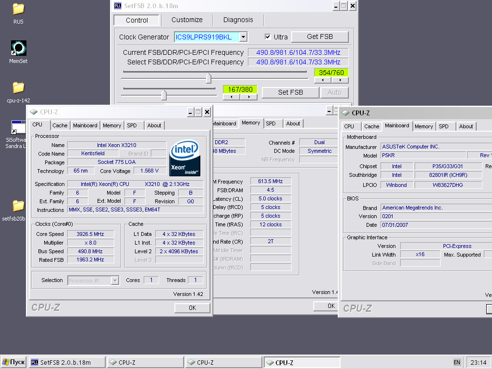Open the Processor #1 Selection dropdown
Viewport: 492px width, 369px height.
[x=115, y=280]
